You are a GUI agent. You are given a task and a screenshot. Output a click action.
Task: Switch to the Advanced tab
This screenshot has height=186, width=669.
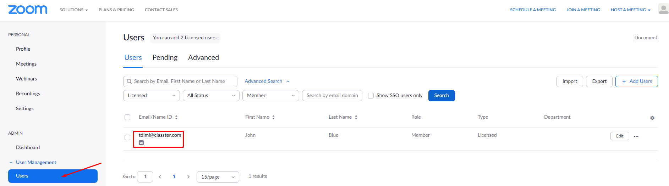click(203, 57)
